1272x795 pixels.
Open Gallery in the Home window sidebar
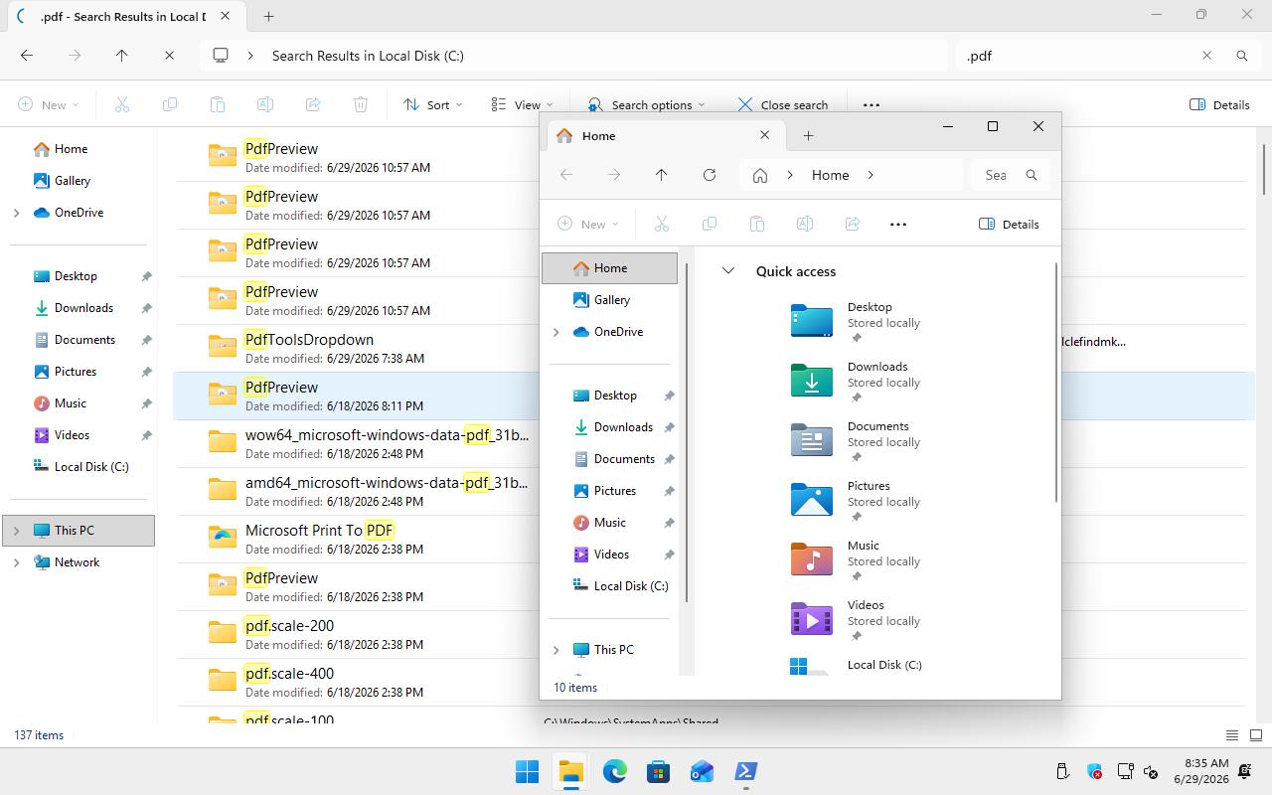point(611,300)
